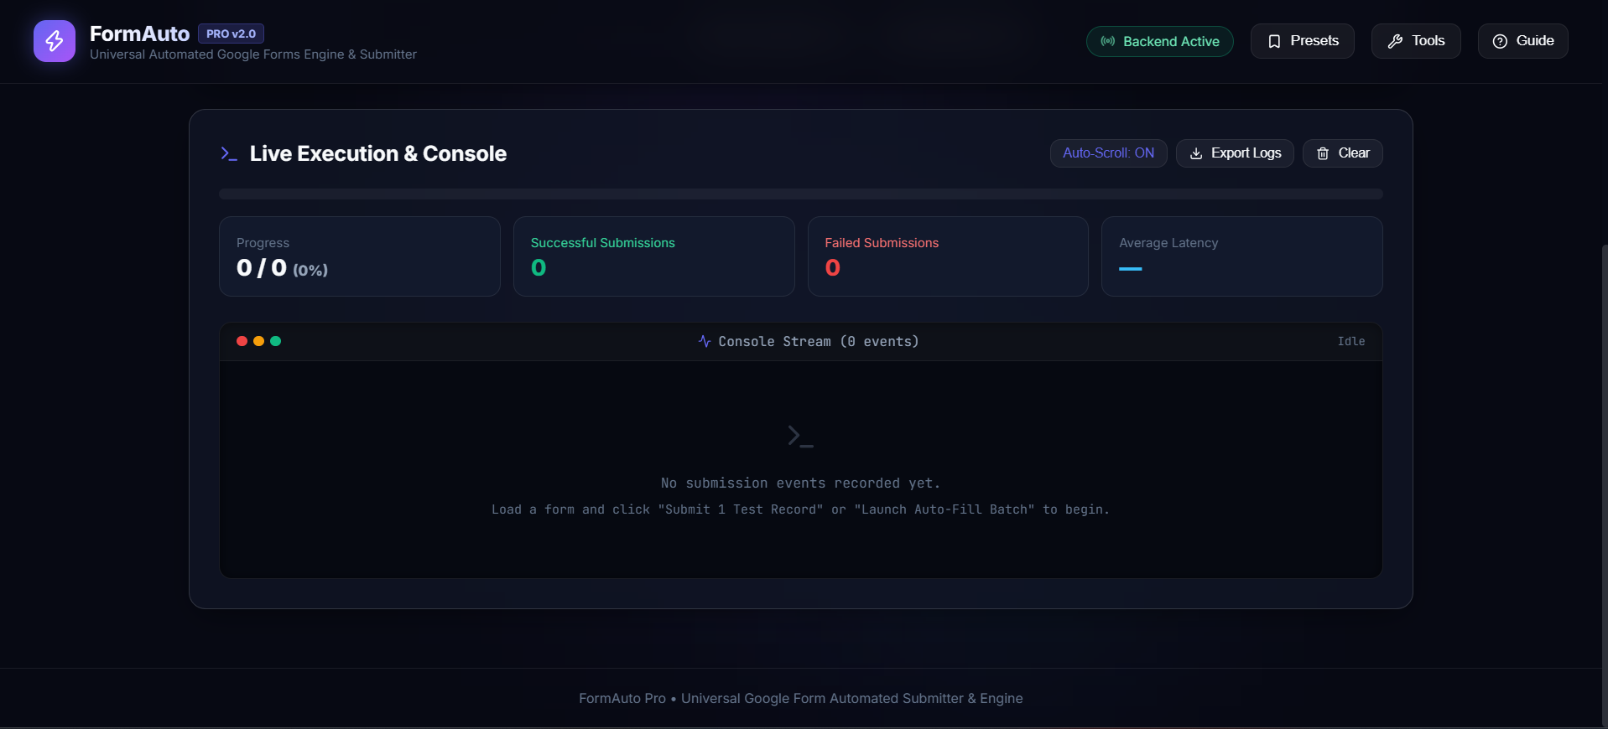The height and width of the screenshot is (729, 1608).
Task: Click the Universal Automated Google Forms subtitle
Action: tap(252, 54)
